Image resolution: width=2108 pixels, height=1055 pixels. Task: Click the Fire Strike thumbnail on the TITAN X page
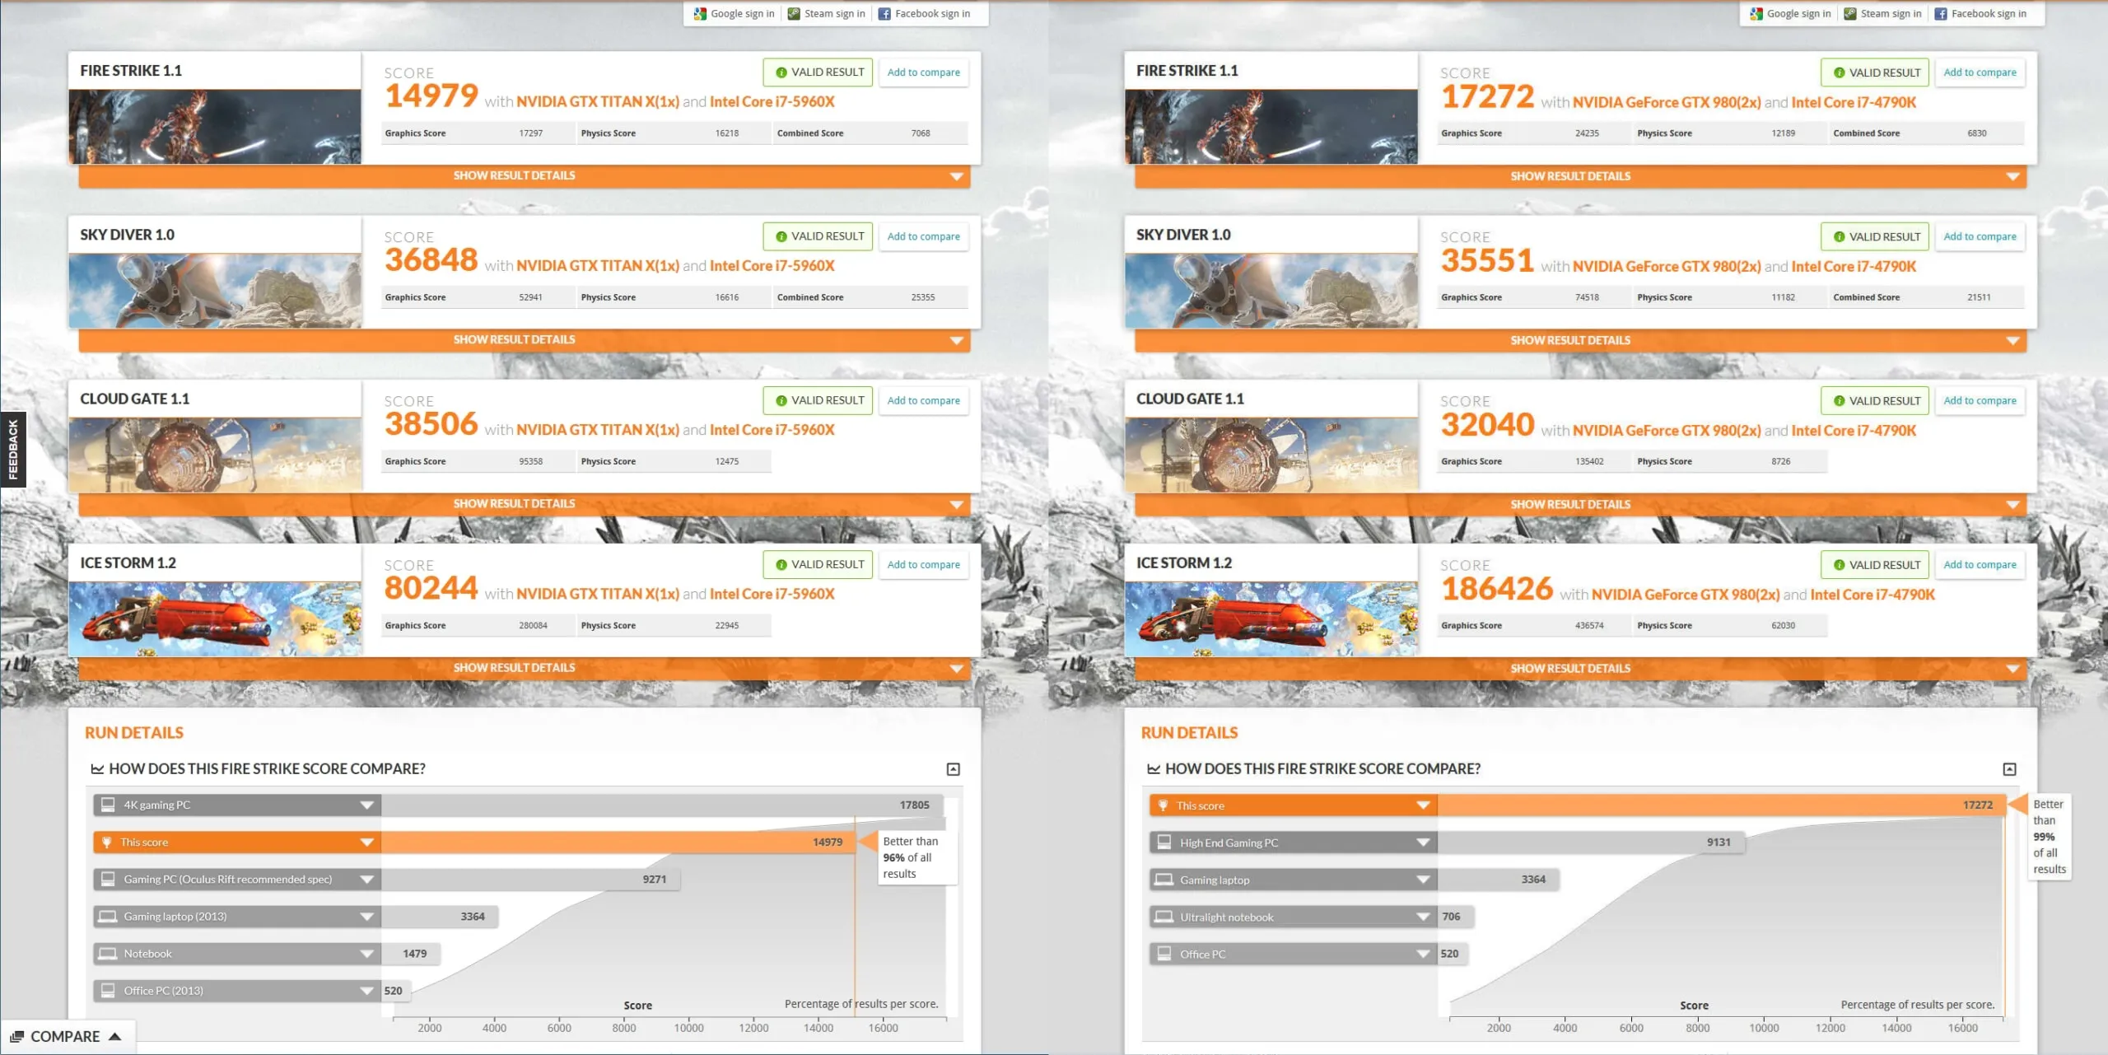[215, 127]
